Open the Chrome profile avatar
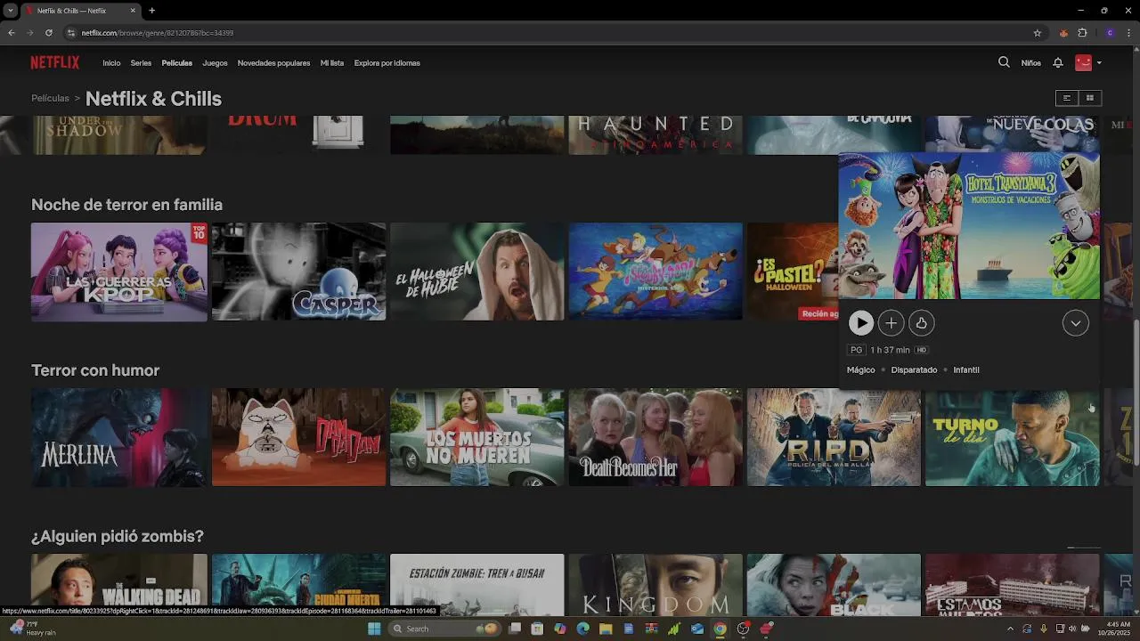1140x641 pixels. pyautogui.click(x=1110, y=33)
